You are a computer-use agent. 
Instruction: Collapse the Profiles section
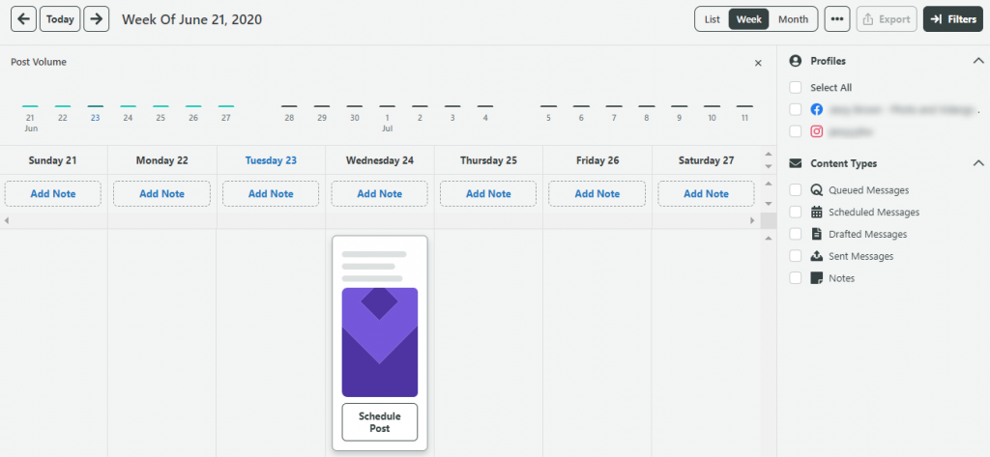pyautogui.click(x=977, y=61)
